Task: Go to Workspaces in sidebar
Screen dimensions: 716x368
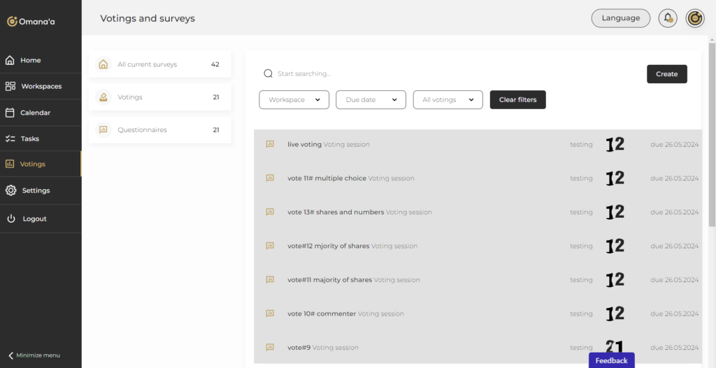Action: pos(41,87)
